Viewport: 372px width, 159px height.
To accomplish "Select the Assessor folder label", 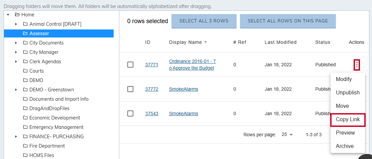I will (x=39, y=33).
